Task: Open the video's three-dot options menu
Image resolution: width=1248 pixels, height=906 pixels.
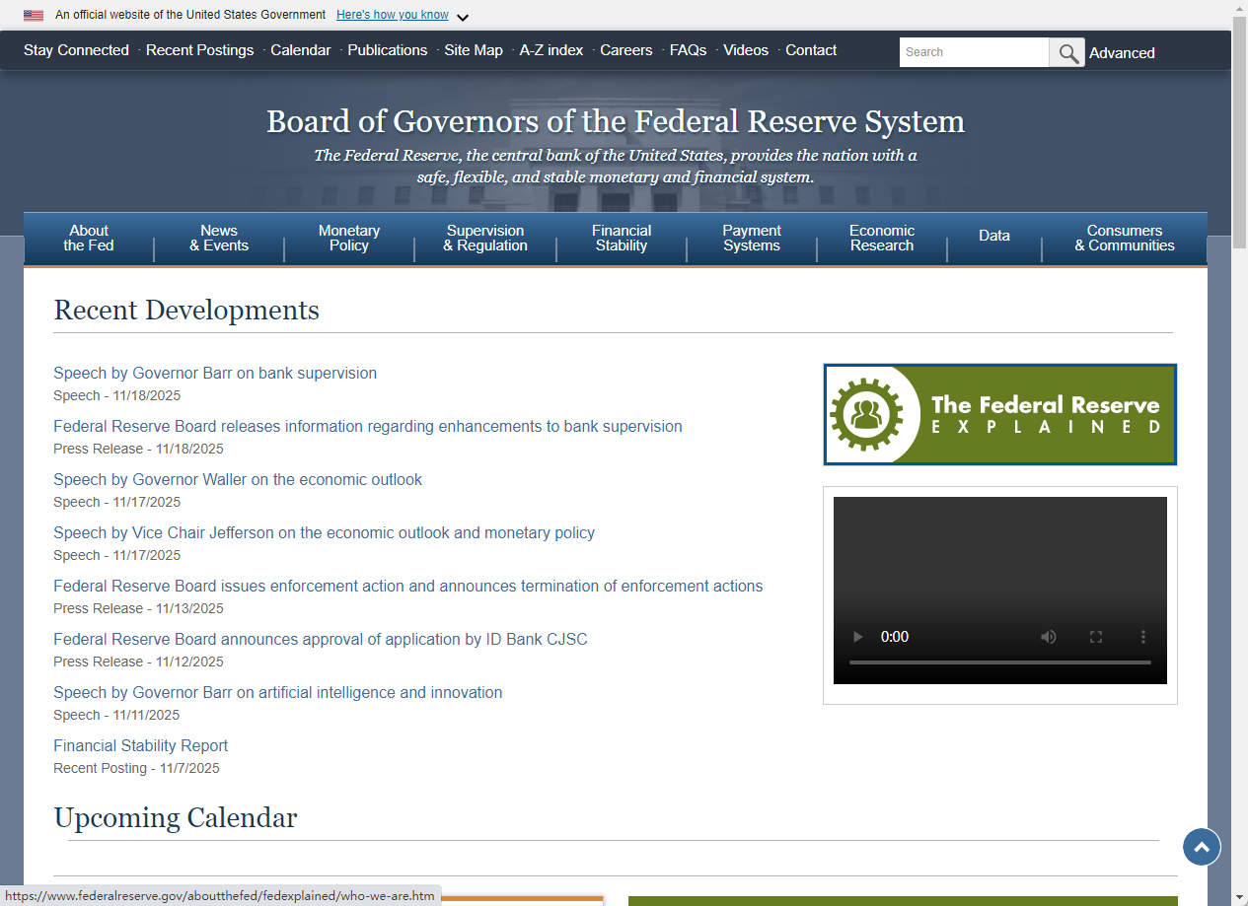Action: coord(1143,637)
